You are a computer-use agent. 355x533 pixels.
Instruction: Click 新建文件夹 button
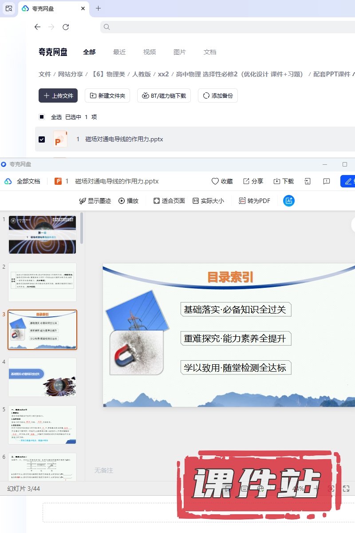click(x=107, y=95)
